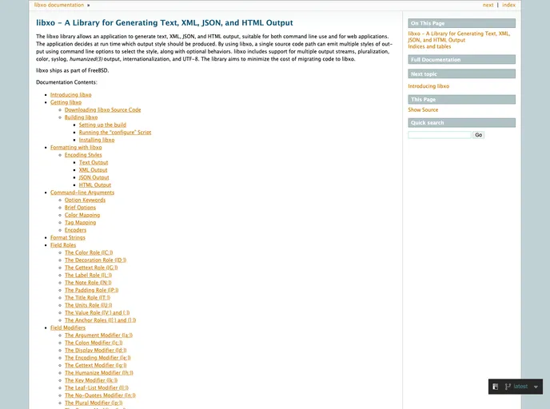Open The Leaf-List Modifier link
The image size is (550, 409).
tap(97, 388)
